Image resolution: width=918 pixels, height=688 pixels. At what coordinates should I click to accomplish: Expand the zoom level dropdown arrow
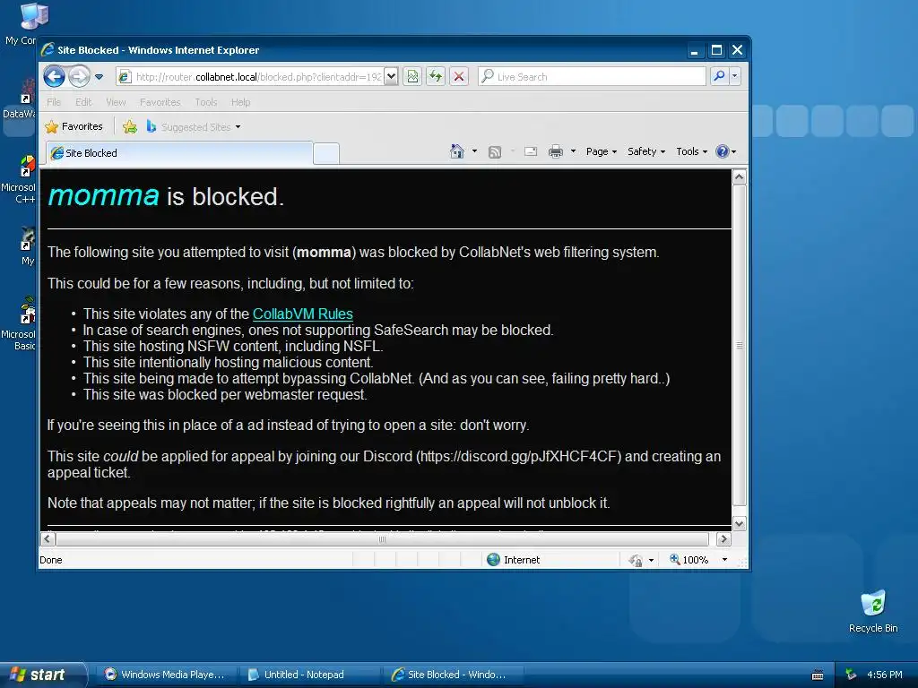pos(724,560)
